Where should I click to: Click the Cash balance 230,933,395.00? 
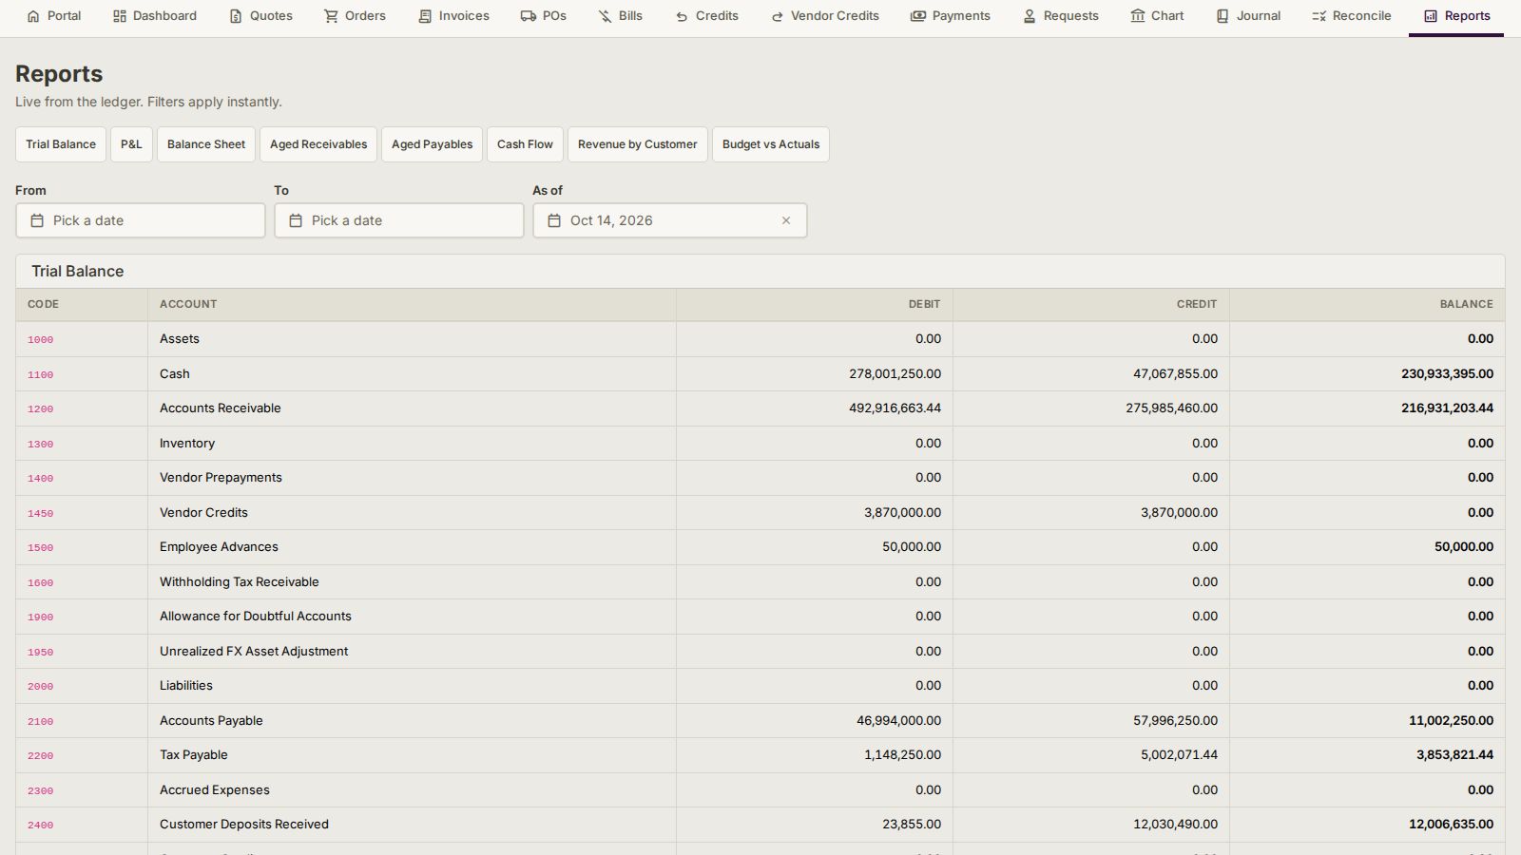(x=1447, y=373)
